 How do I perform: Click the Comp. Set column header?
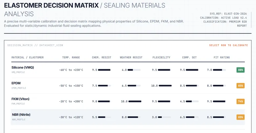(189, 57)
